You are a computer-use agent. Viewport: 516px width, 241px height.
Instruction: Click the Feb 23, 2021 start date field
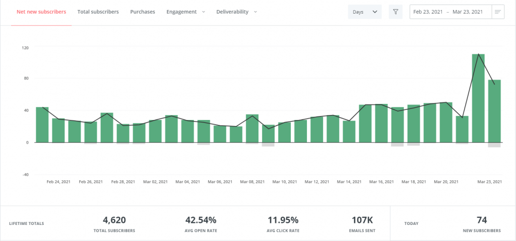(426, 12)
